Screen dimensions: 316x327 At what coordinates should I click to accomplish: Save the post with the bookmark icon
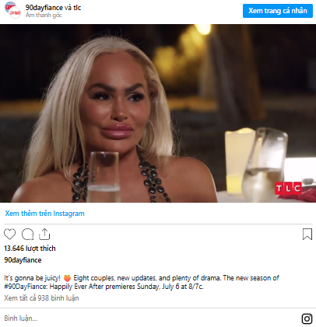(x=307, y=234)
